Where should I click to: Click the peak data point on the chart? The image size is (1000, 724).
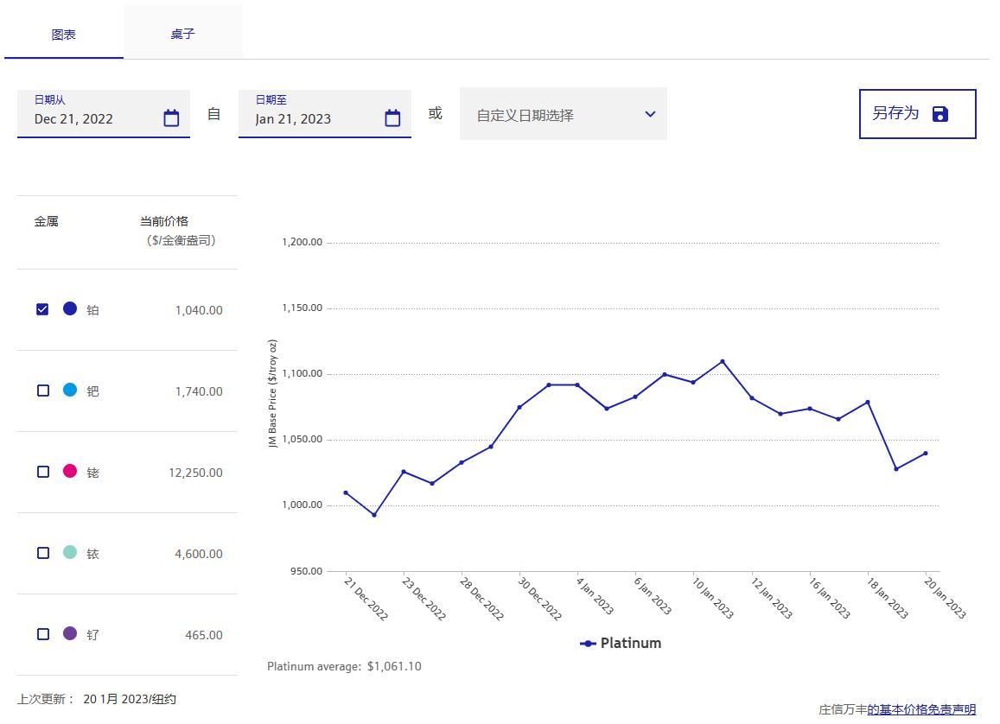[x=723, y=361]
